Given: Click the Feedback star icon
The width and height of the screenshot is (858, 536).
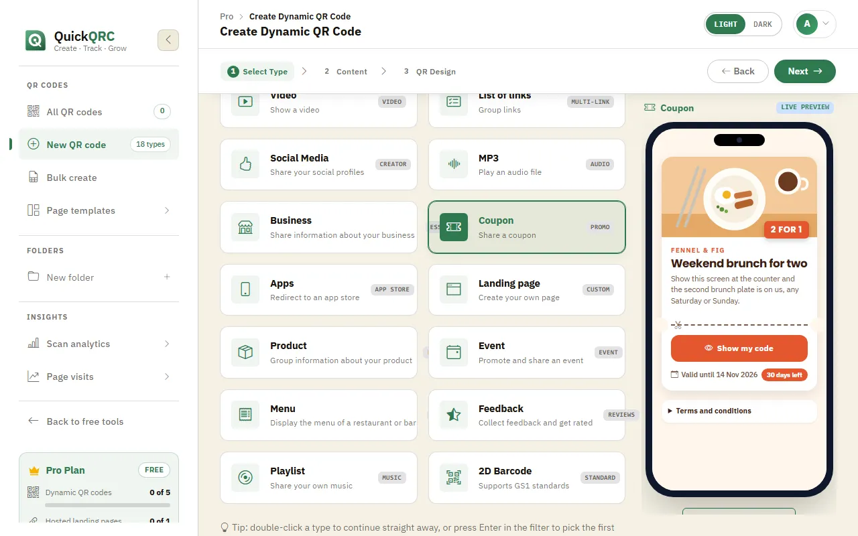Looking at the screenshot, I should (x=454, y=415).
